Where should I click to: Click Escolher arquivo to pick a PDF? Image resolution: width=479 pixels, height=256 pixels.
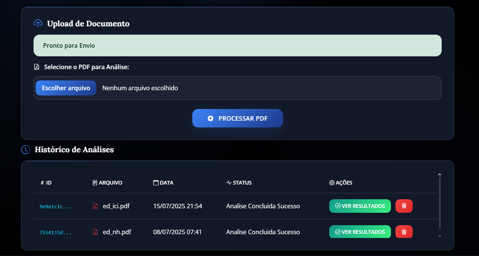coord(66,88)
